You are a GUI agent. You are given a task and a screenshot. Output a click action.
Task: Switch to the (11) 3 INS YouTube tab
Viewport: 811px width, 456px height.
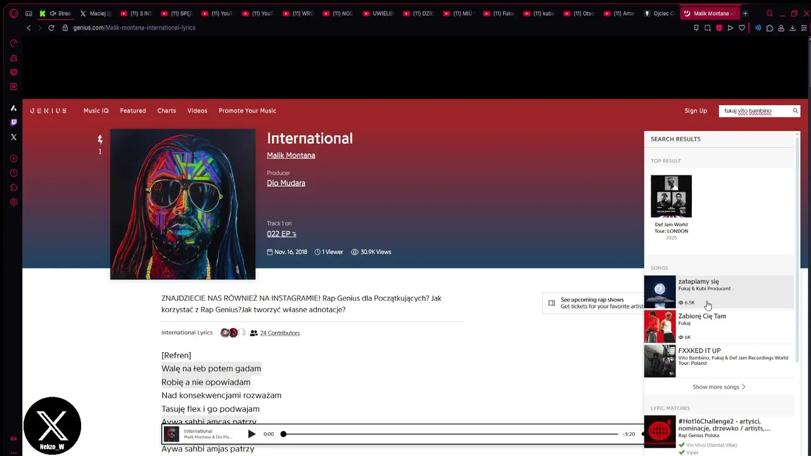136,13
